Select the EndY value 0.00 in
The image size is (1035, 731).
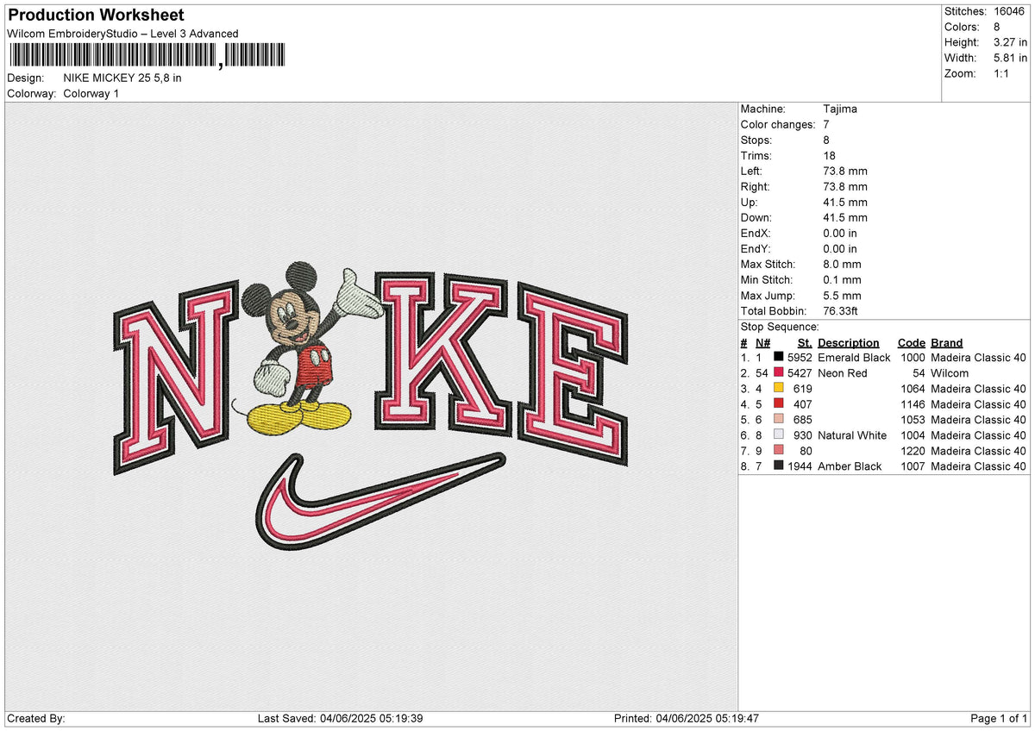[840, 249]
